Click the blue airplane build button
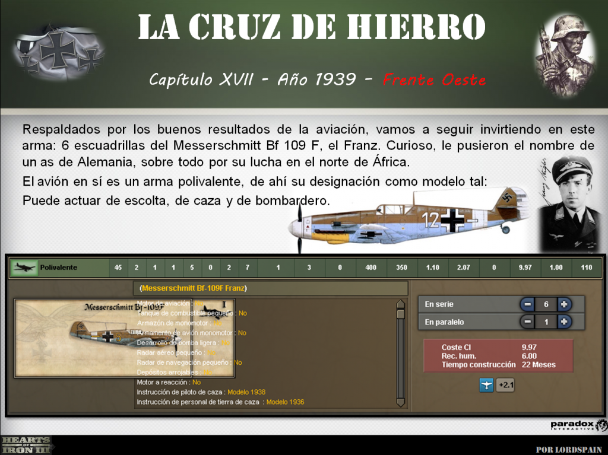The height and width of the screenshot is (455, 608). (486, 385)
